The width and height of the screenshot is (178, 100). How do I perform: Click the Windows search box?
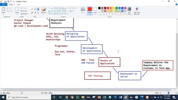pos(29,97)
